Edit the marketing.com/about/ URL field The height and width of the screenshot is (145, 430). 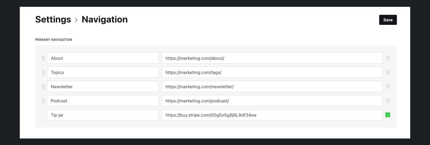[272, 58]
